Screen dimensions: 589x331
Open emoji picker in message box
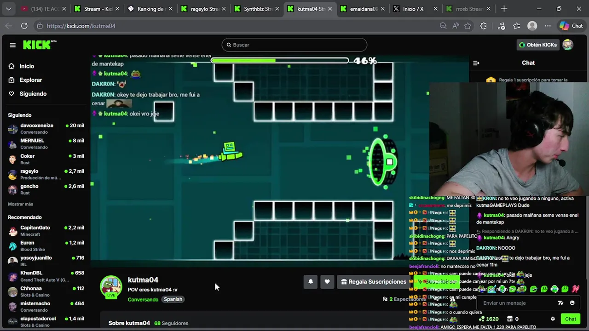[572, 303]
